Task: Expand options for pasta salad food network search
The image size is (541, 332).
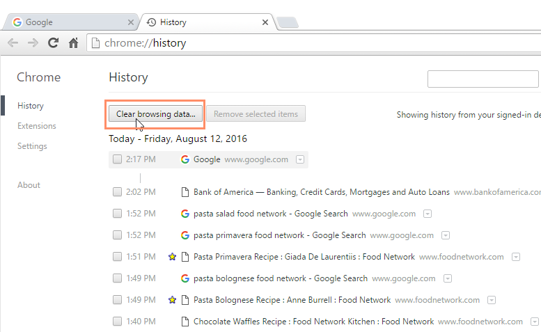Action: point(428,214)
